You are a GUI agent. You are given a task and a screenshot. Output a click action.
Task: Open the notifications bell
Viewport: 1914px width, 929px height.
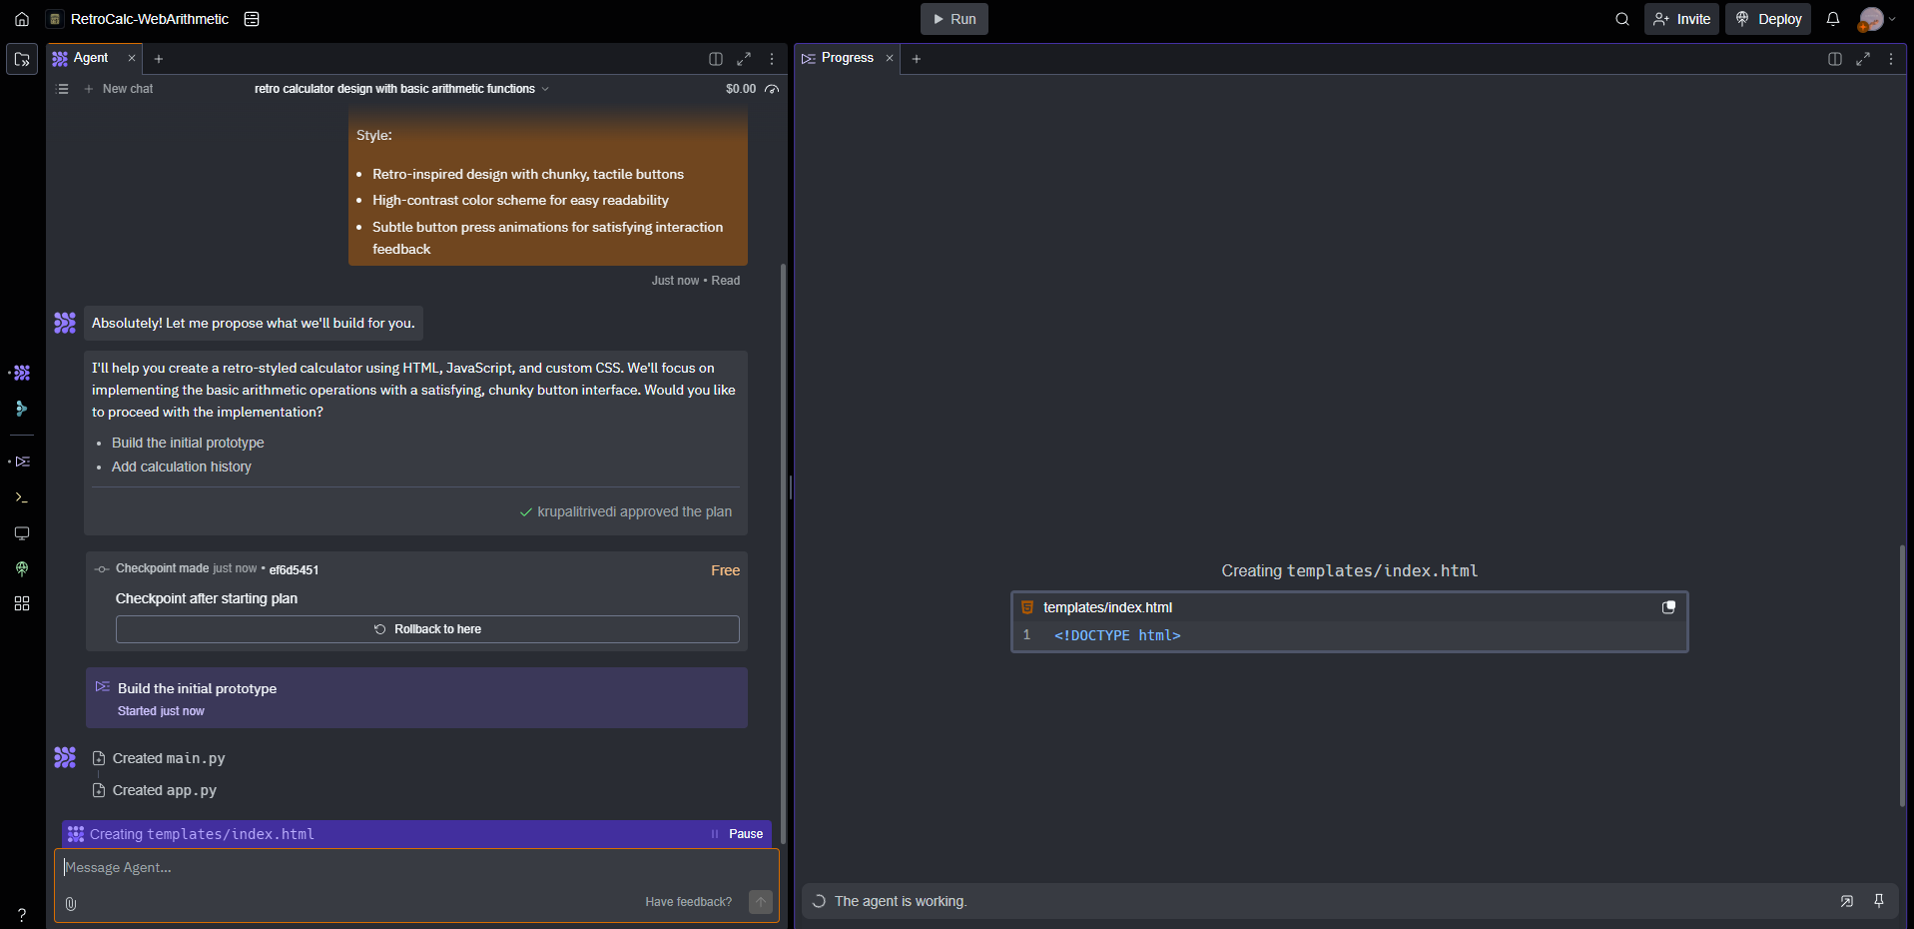(1833, 19)
